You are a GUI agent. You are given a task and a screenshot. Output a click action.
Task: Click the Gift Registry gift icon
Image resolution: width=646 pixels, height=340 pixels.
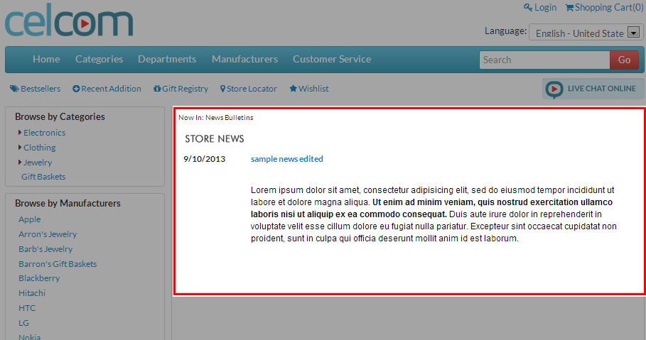pyautogui.click(x=157, y=89)
